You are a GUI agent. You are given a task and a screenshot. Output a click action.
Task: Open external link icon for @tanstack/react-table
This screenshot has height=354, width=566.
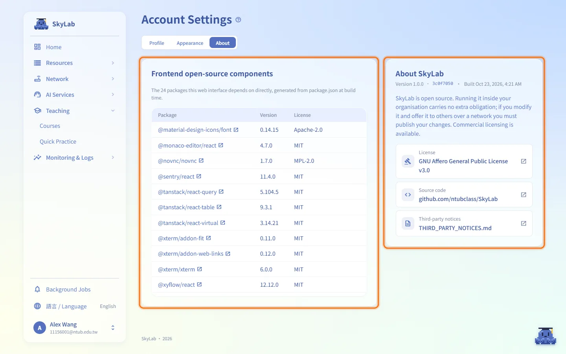219,207
